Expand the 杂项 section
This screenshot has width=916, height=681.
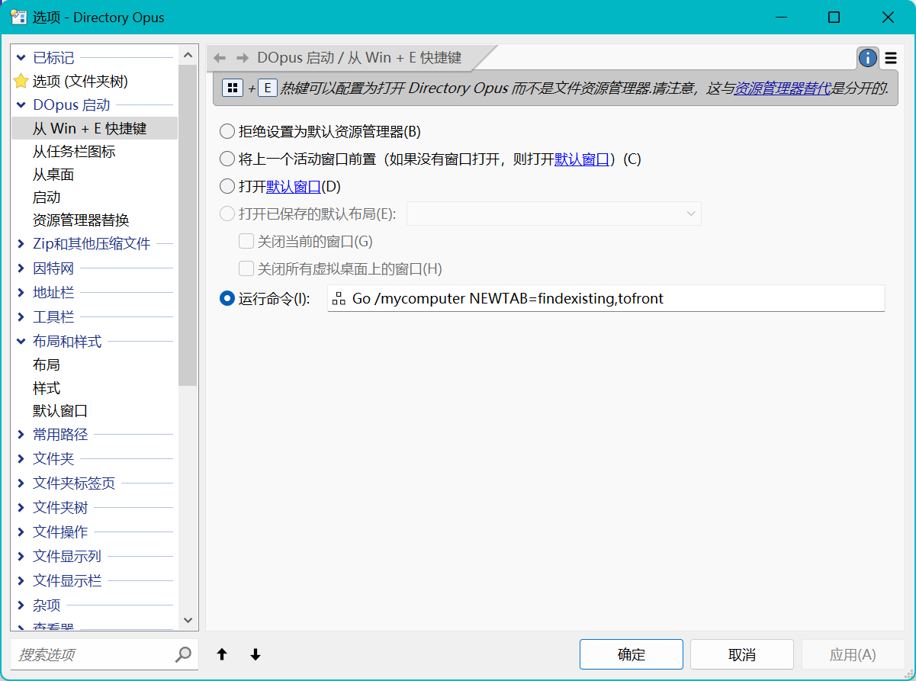[21, 606]
